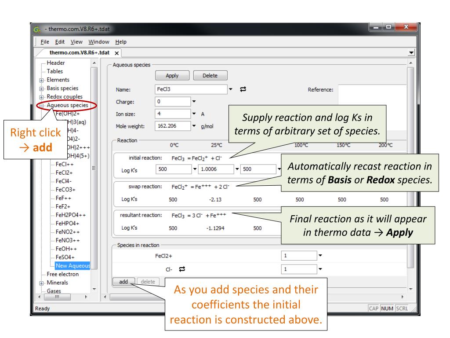Expand the Basis species tree node

tap(42, 89)
